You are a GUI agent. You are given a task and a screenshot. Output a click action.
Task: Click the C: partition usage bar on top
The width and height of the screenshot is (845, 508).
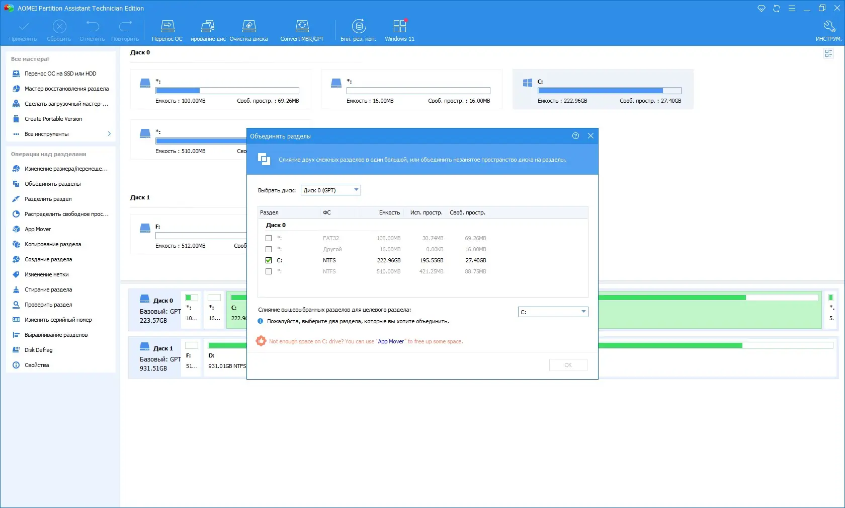609,91
